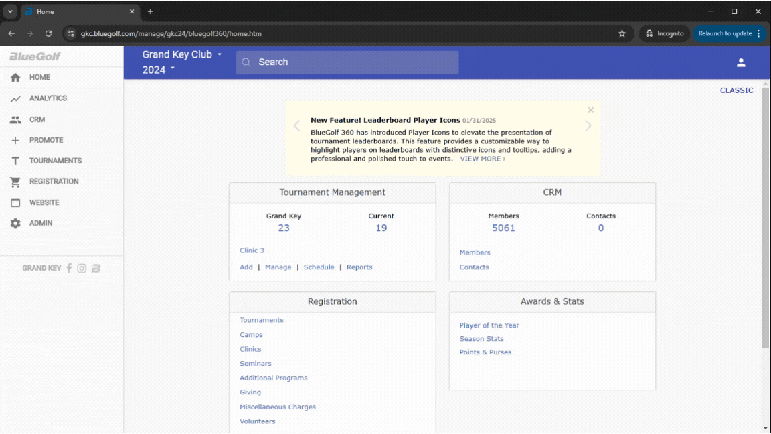
Task: Open Miscellaneous Charges under Registration
Action: click(x=278, y=407)
